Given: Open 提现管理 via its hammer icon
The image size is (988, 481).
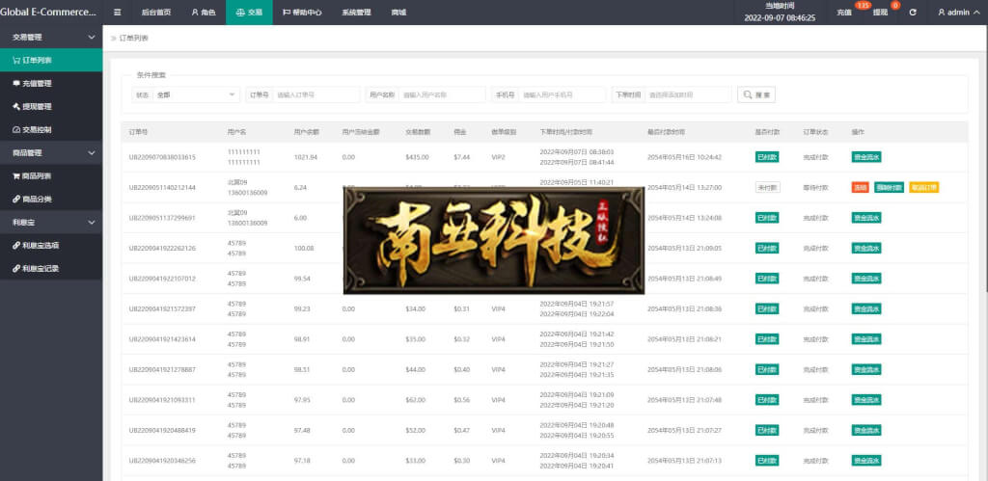Looking at the screenshot, I should pyautogui.click(x=16, y=106).
